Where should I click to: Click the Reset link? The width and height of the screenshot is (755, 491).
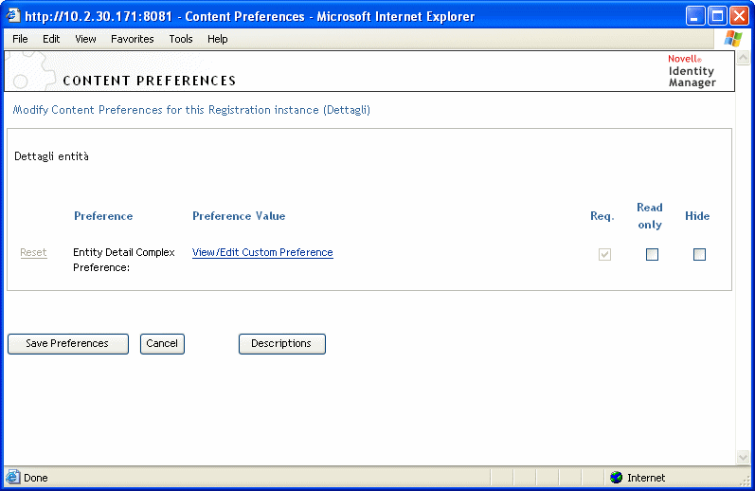click(33, 252)
